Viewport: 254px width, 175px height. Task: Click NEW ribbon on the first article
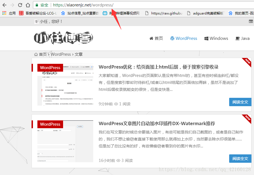pyautogui.click(x=247, y=62)
